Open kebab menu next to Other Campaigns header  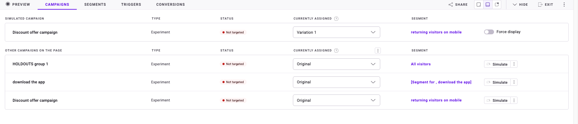[378, 51]
